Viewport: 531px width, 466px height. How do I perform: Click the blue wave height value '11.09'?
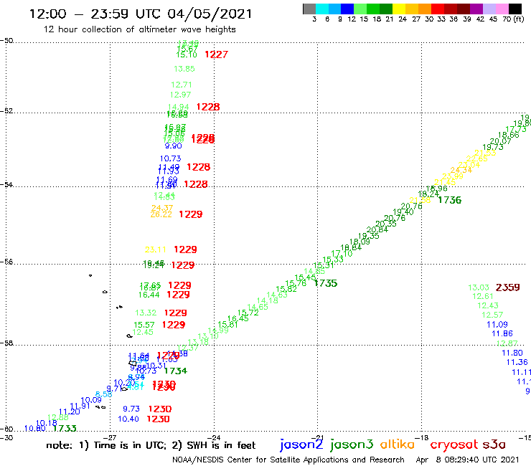click(497, 325)
